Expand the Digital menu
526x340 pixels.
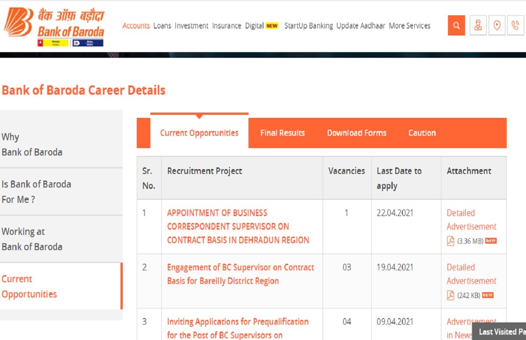pyautogui.click(x=255, y=26)
